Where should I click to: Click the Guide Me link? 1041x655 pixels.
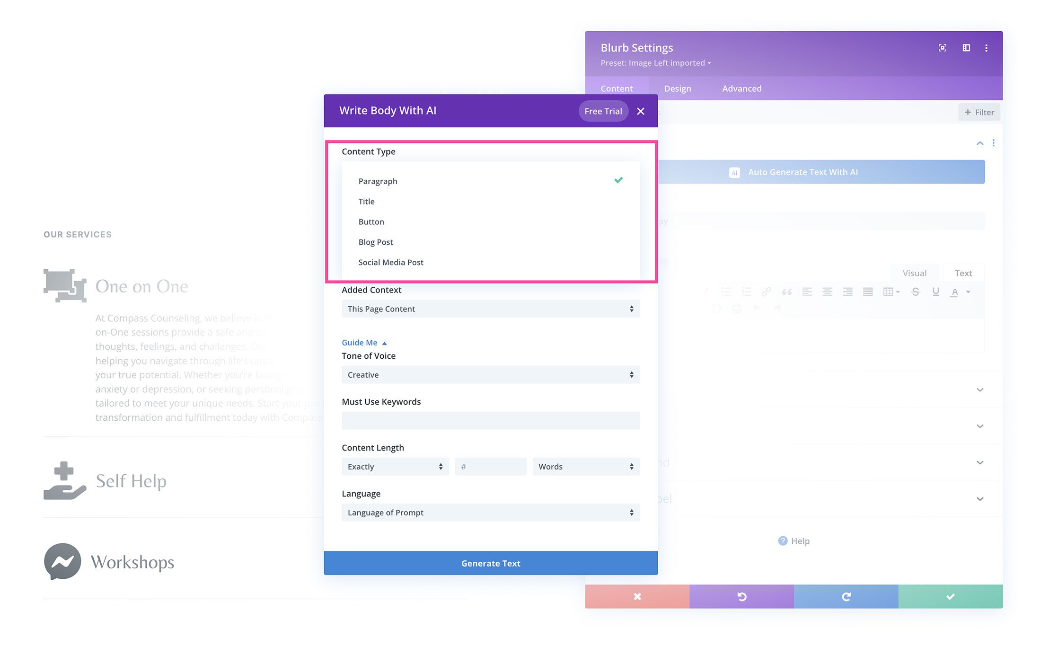(359, 343)
